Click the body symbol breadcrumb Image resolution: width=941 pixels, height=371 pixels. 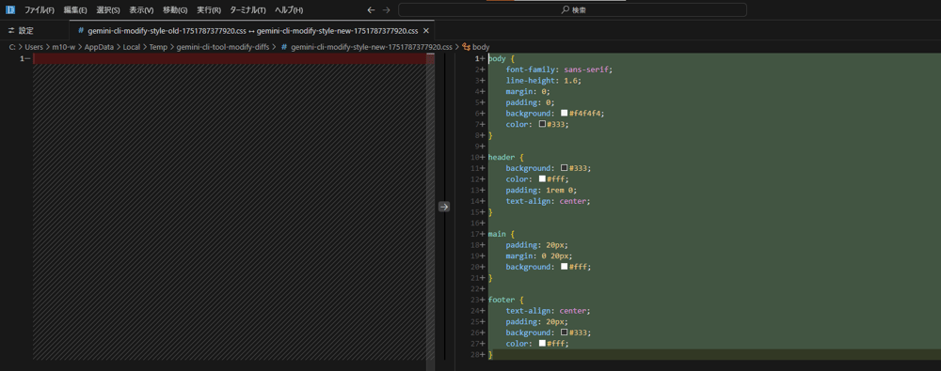481,47
